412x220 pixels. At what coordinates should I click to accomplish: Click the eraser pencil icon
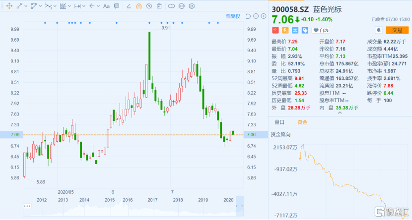pos(129,6)
